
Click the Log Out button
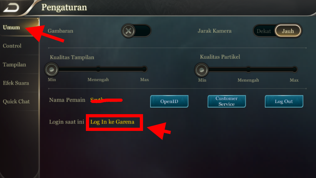click(x=284, y=101)
